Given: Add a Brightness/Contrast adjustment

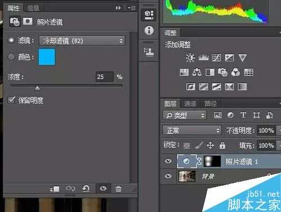Looking at the screenshot, I should coord(190,58).
